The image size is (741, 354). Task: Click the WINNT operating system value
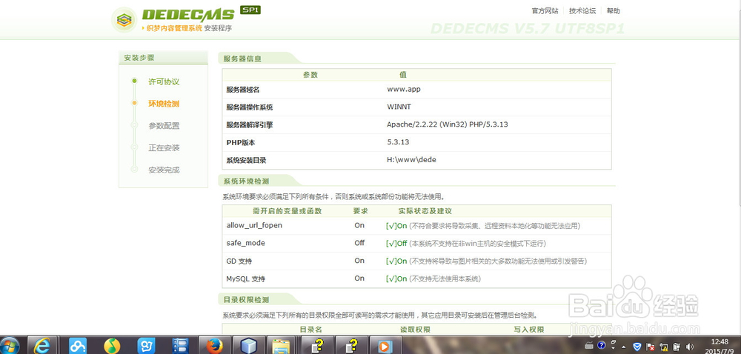[399, 107]
